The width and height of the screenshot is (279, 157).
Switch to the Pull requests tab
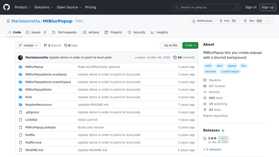[64, 32]
